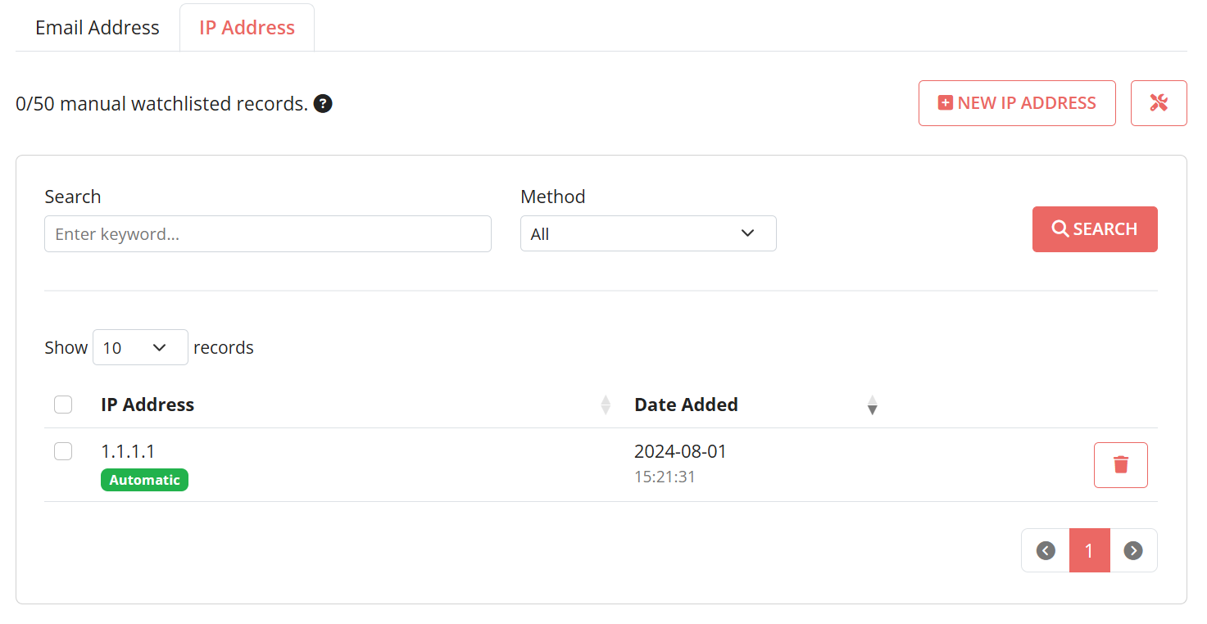Image resolution: width=1207 pixels, height=624 pixels.
Task: Check the box for 1.1.1.1 row
Action: pyautogui.click(x=63, y=451)
